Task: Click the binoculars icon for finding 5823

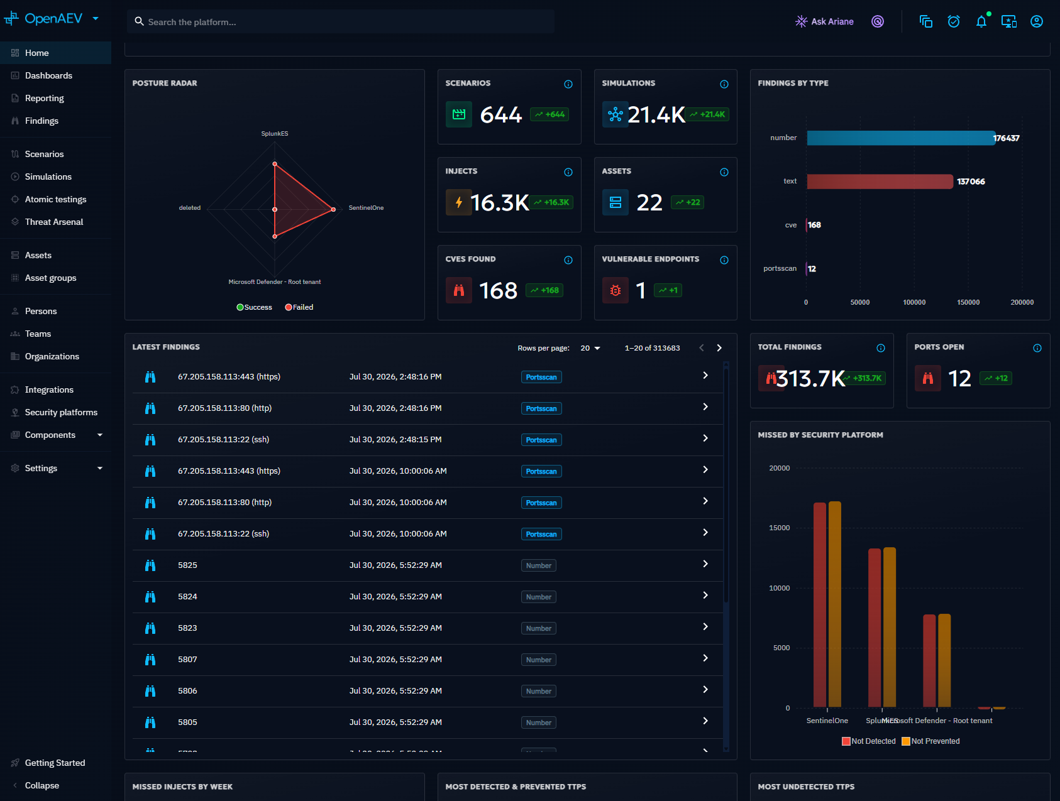Action: coord(150,628)
